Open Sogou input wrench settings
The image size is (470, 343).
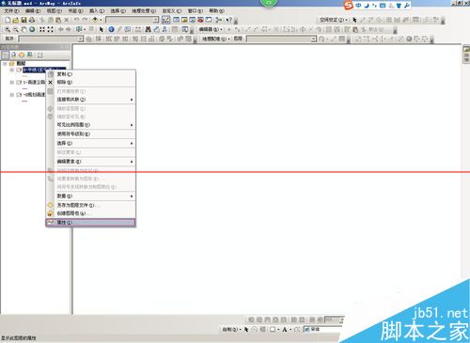pos(407,6)
